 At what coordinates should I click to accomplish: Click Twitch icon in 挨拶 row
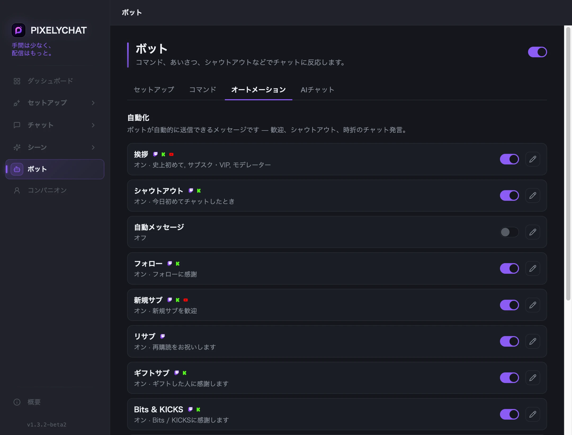click(155, 154)
